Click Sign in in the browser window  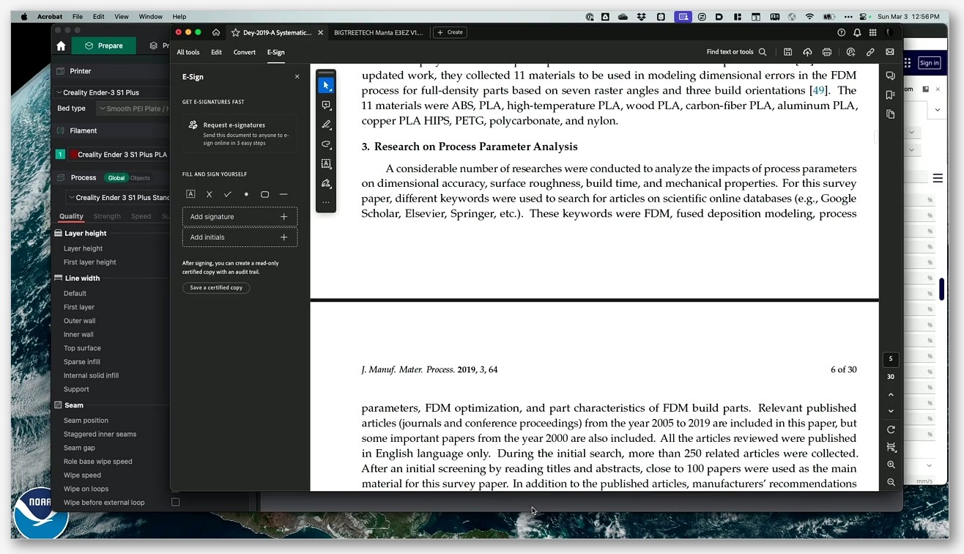[x=929, y=63]
